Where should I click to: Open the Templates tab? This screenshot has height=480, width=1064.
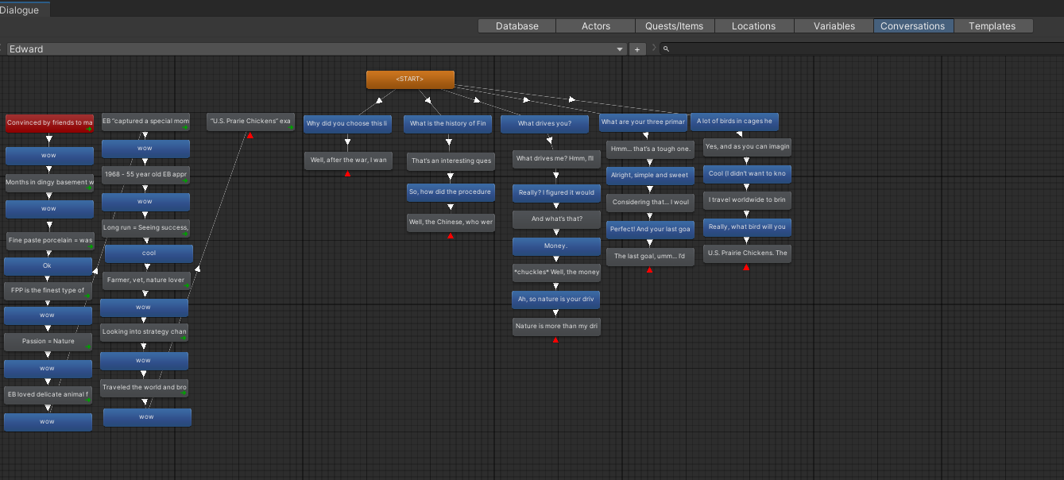(x=992, y=26)
